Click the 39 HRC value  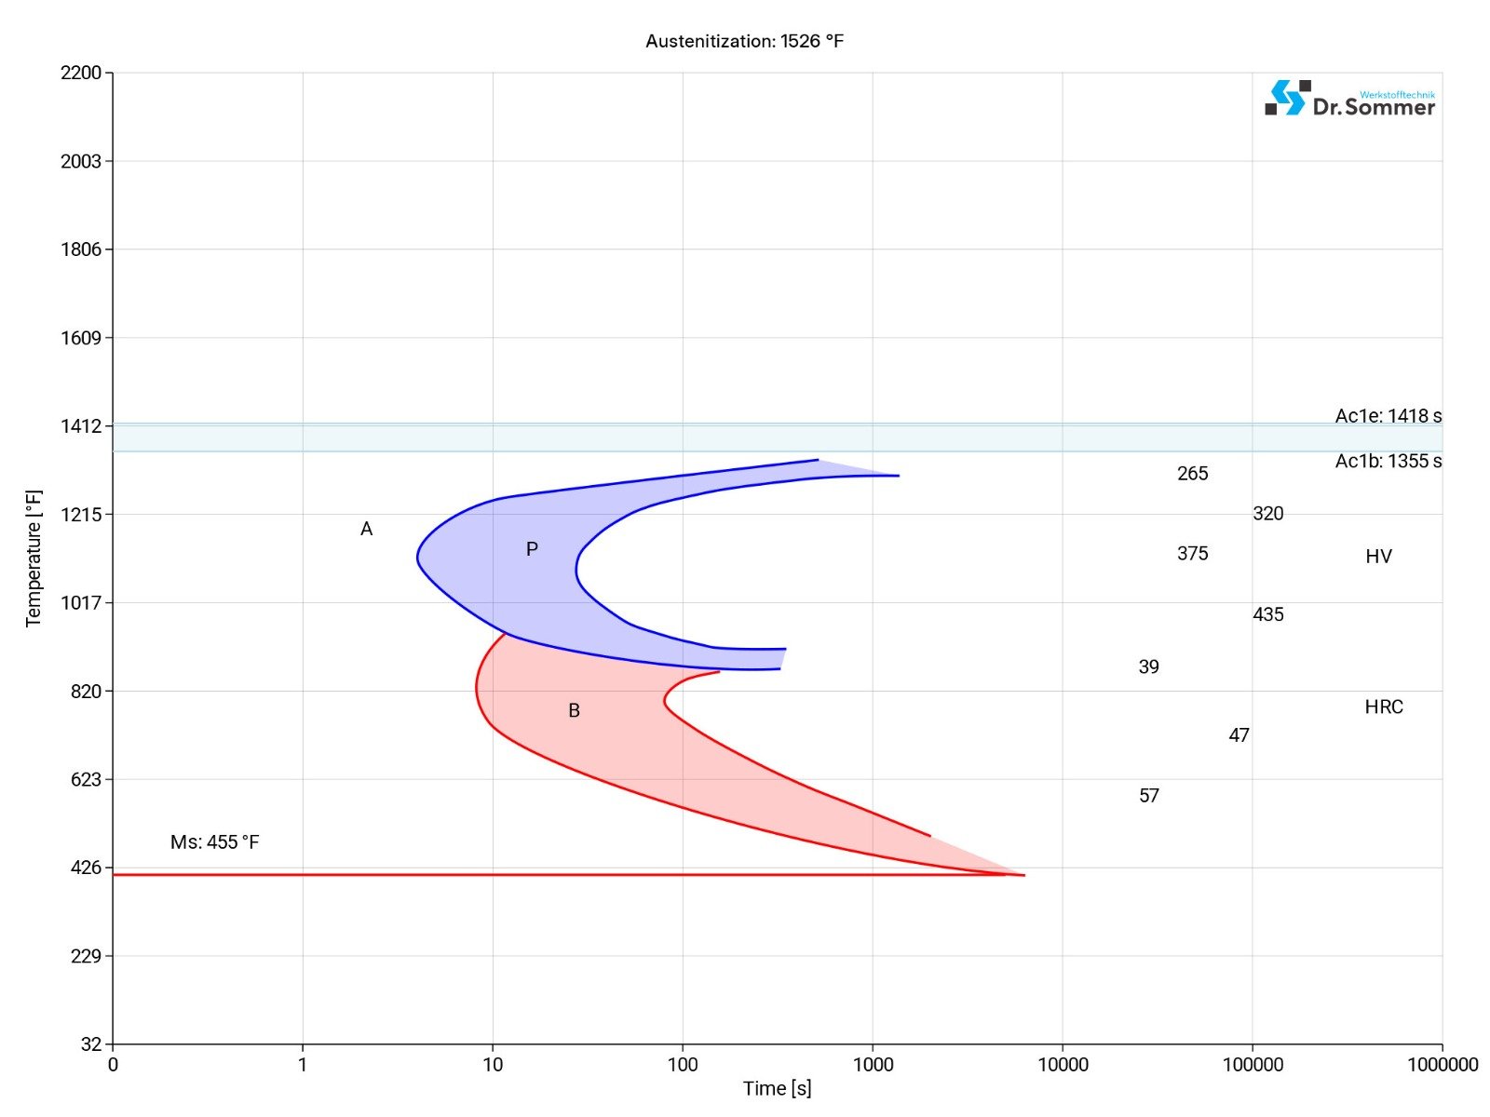1149,666
